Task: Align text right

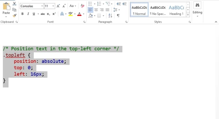Action: click(102, 10)
